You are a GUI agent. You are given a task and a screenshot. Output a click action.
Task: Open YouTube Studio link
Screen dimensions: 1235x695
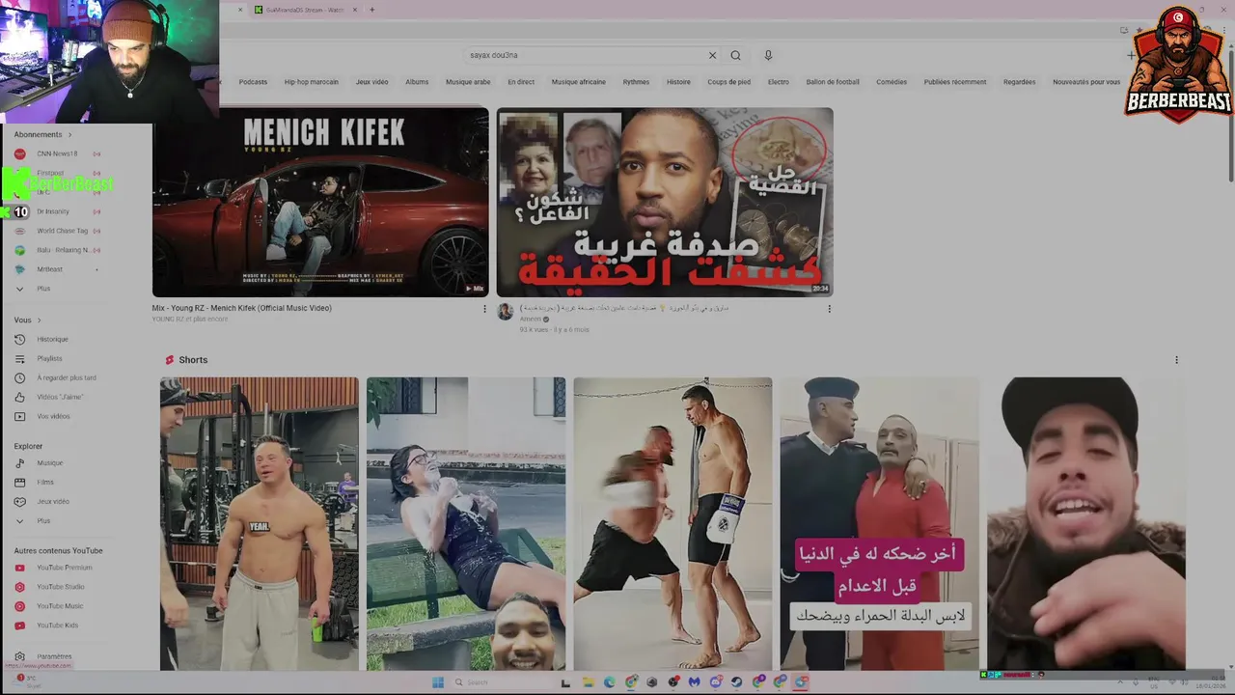(61, 587)
